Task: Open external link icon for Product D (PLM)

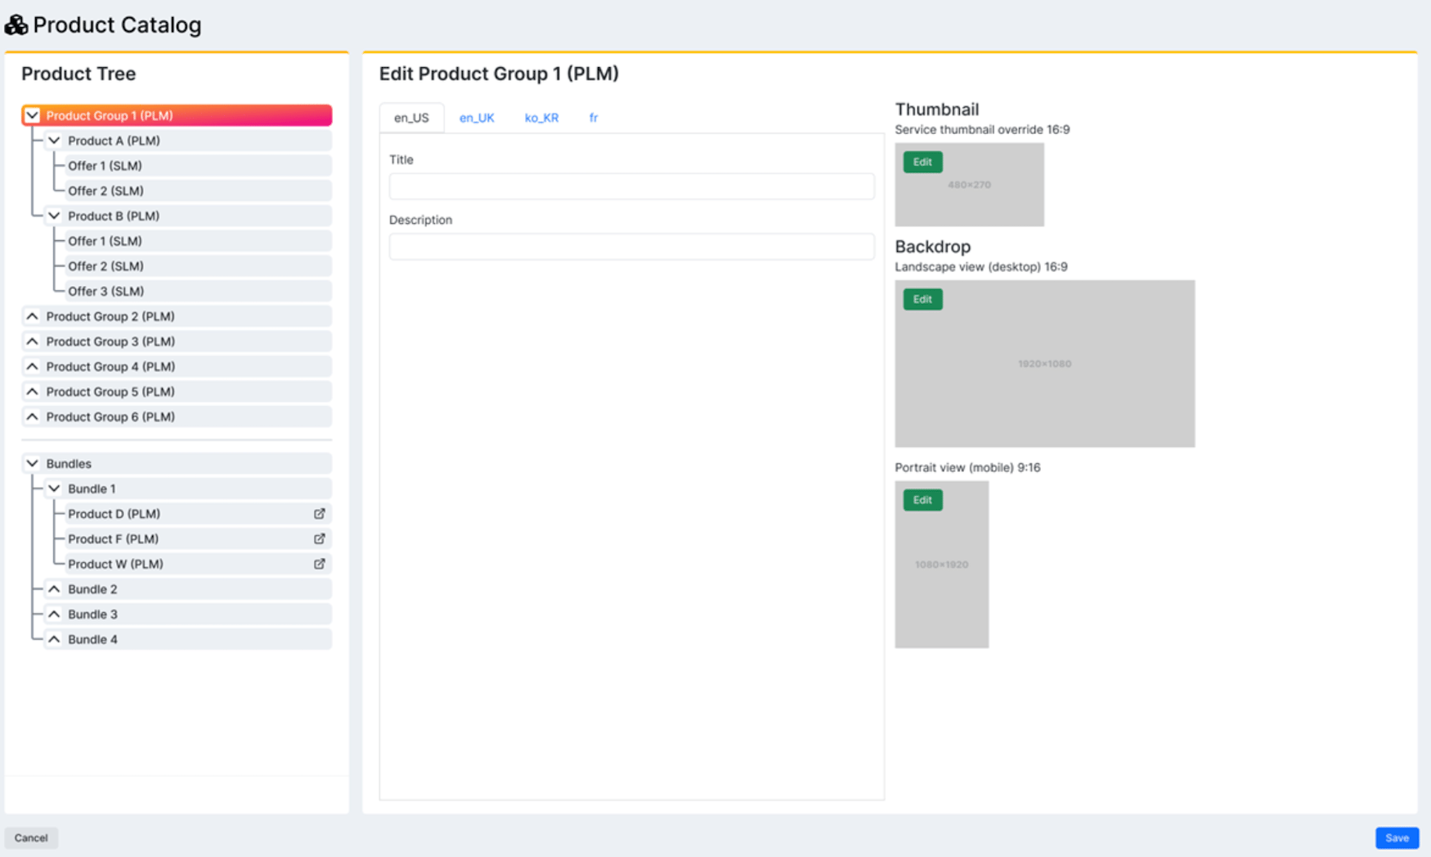Action: (x=320, y=514)
